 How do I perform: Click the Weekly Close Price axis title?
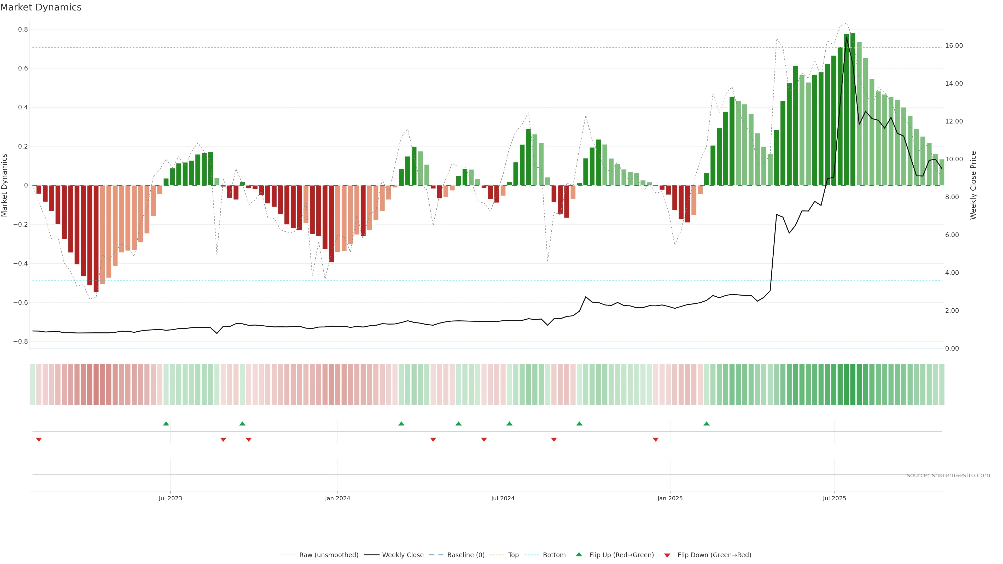973,185
